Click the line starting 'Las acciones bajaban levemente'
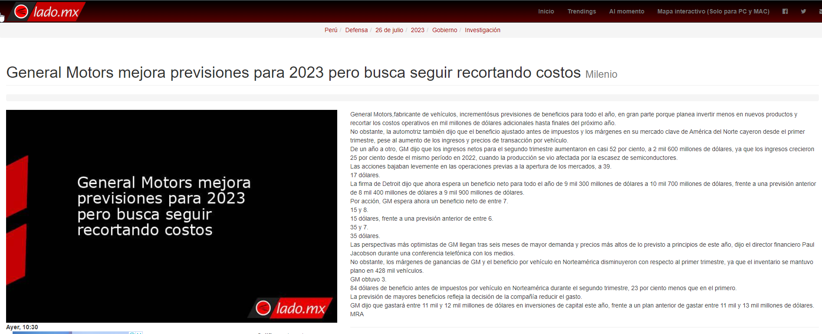 tap(480, 166)
